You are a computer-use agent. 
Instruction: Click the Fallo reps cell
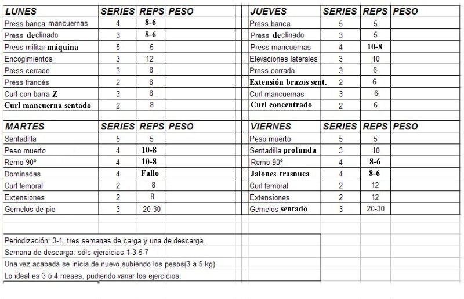point(150,174)
